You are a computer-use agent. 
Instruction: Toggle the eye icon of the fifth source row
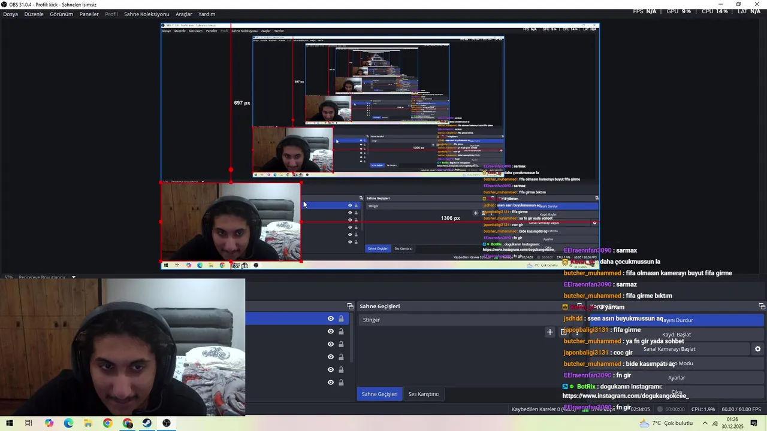click(330, 369)
